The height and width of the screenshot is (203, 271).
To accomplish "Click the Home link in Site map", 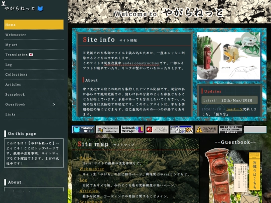I will (x=85, y=158).
